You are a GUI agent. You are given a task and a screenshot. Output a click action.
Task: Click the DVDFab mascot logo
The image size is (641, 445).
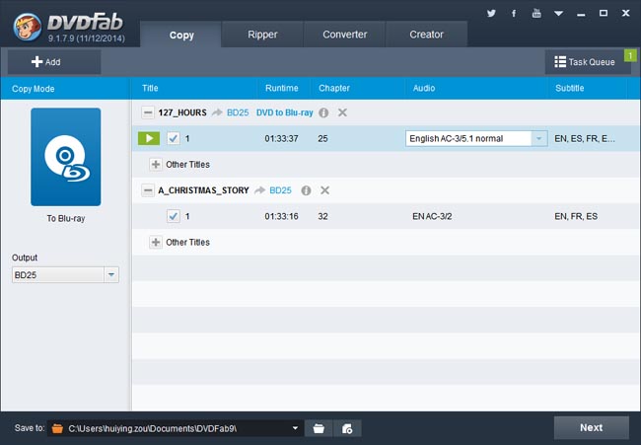pos(27,27)
